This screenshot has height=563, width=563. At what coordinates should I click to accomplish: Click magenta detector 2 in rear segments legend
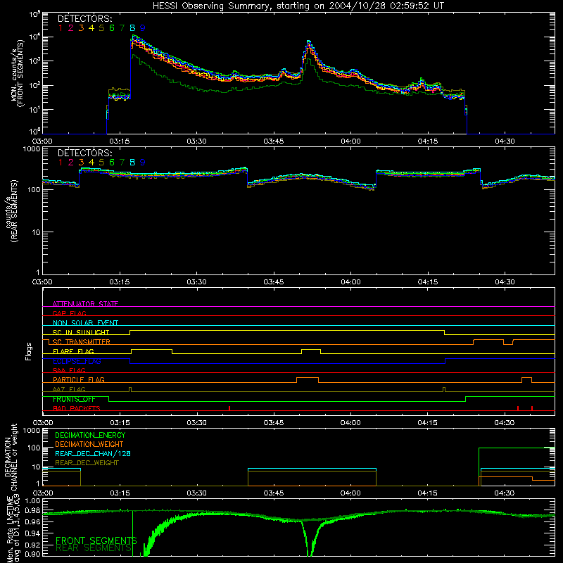(x=71, y=163)
